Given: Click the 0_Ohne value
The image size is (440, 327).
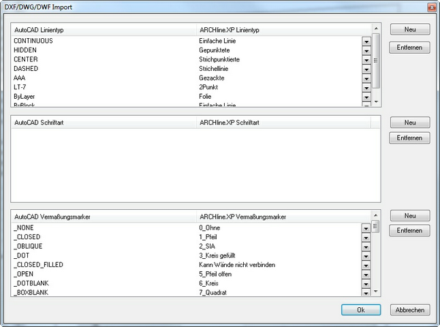Looking at the screenshot, I should click(210, 228).
